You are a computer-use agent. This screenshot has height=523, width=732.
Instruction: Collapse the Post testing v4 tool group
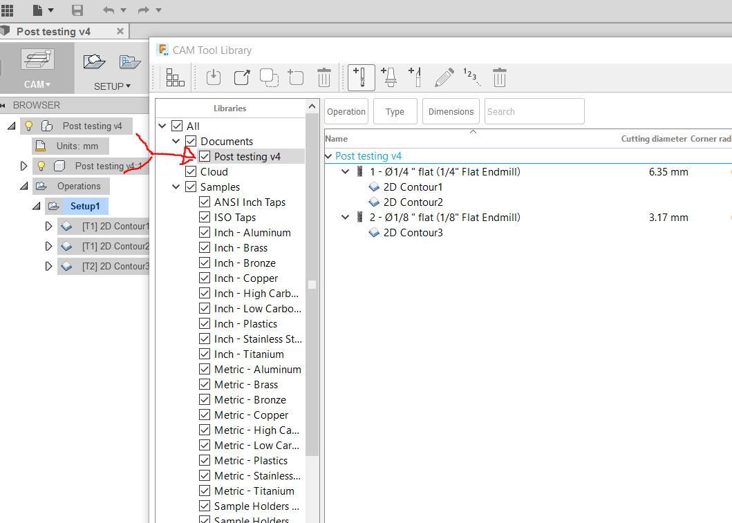coord(328,156)
